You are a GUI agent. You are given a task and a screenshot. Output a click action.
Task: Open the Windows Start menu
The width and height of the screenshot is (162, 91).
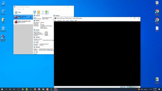coord(2,89)
